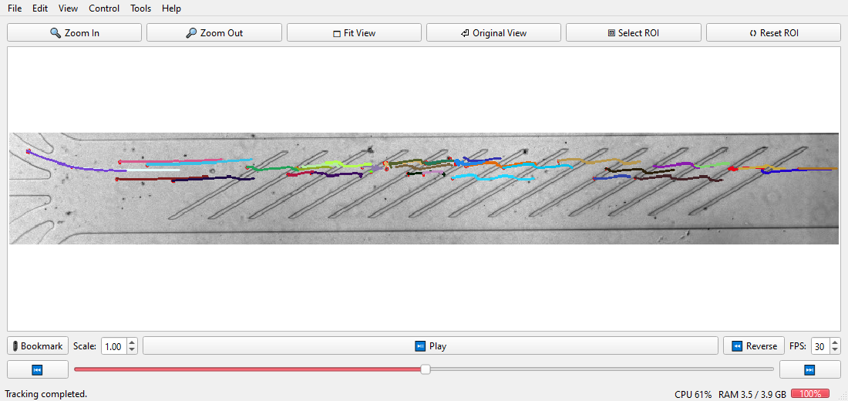The height and width of the screenshot is (401, 848).
Task: Jump to the first frame
Action: point(38,369)
